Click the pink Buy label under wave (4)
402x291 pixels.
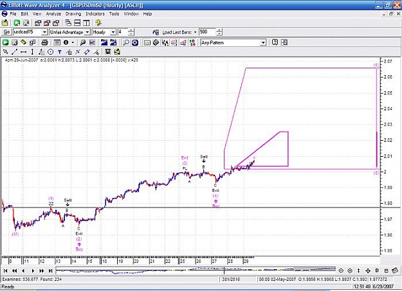[216, 206]
